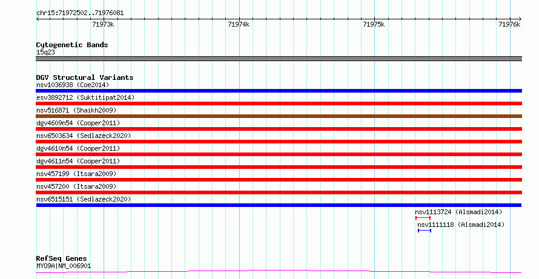Select the 15q23 band label
This screenshot has width=539, height=279.
pyautogui.click(x=45, y=52)
